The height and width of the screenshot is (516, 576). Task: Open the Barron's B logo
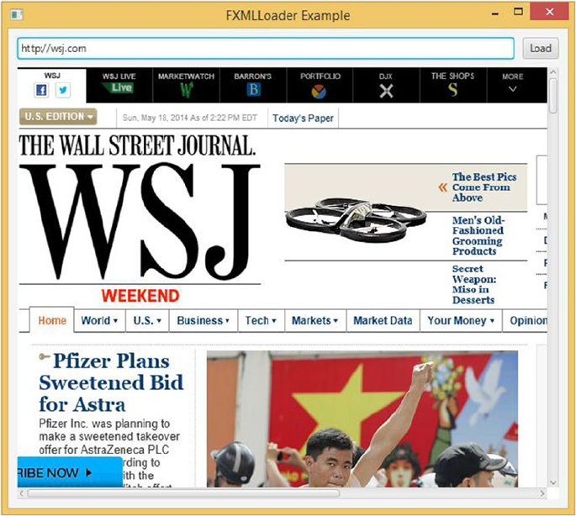253,89
